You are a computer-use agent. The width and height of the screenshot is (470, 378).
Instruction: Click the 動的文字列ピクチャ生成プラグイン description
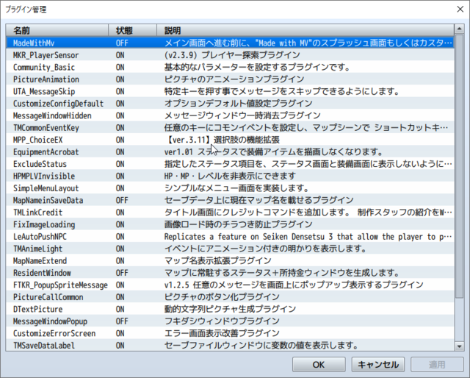(230, 310)
